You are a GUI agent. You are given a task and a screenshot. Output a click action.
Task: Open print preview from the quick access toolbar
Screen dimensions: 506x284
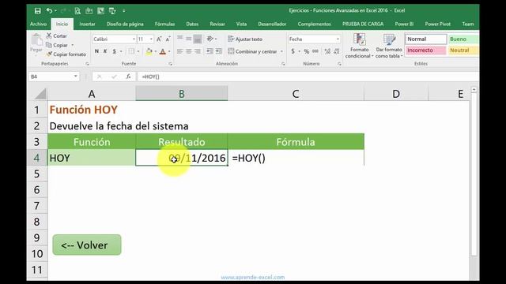point(77,11)
